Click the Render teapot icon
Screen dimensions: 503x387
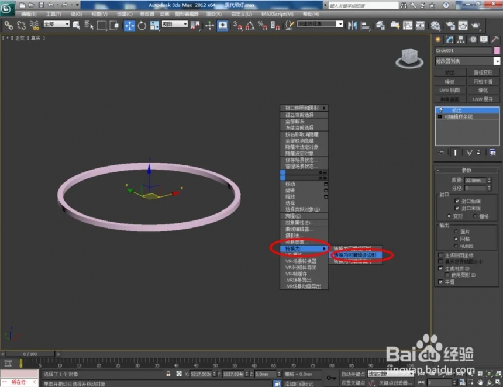(x=476, y=26)
